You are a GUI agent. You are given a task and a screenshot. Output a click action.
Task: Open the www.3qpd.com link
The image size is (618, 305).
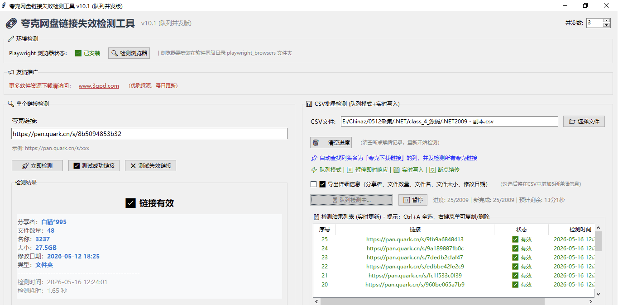click(99, 86)
